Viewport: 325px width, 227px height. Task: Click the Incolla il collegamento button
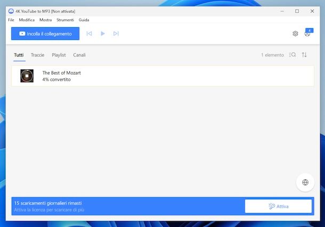pyautogui.click(x=45, y=34)
